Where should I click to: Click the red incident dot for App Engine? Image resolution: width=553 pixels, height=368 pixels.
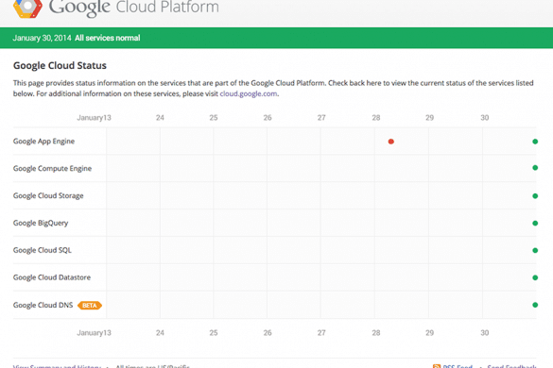click(x=390, y=142)
